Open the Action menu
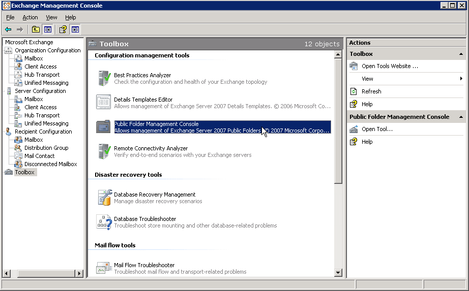The height and width of the screenshot is (291, 469). click(x=30, y=17)
